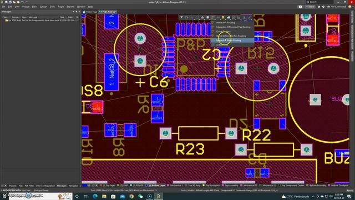
Task: Switch to the Projects panel tab
Action: (x=12, y=186)
